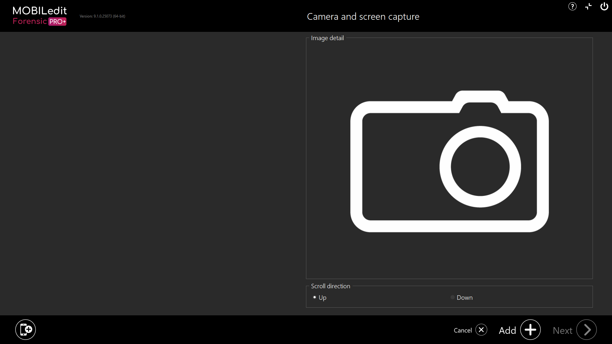Viewport: 612px width, 344px height.
Task: Click the pink PRO+ badge
Action: [57, 22]
